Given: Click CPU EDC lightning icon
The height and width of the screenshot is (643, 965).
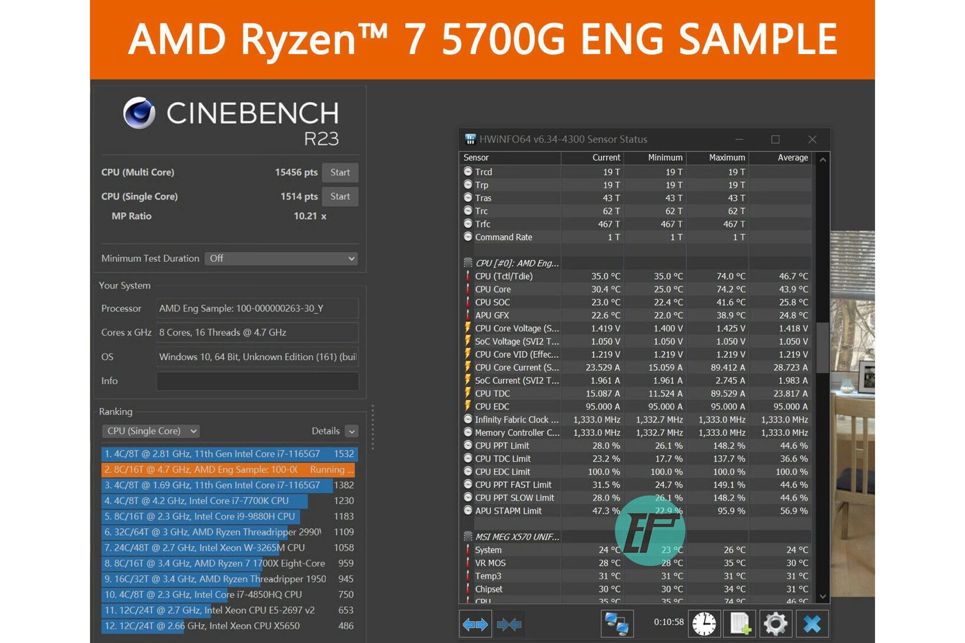Looking at the screenshot, I should (x=468, y=406).
